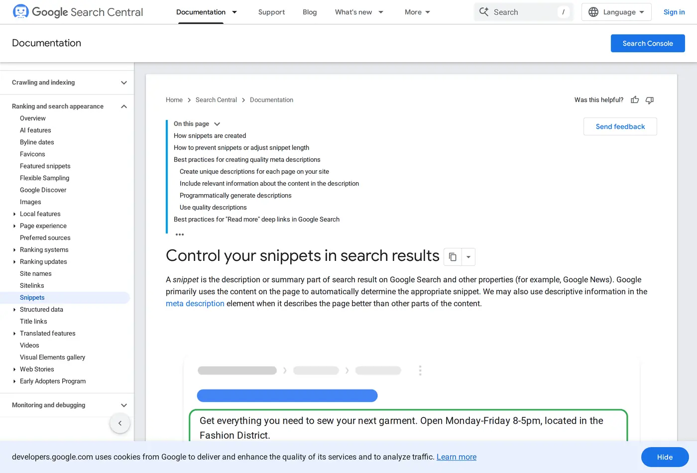
Task: Open the Featured snippets sidebar page
Action: 45,166
